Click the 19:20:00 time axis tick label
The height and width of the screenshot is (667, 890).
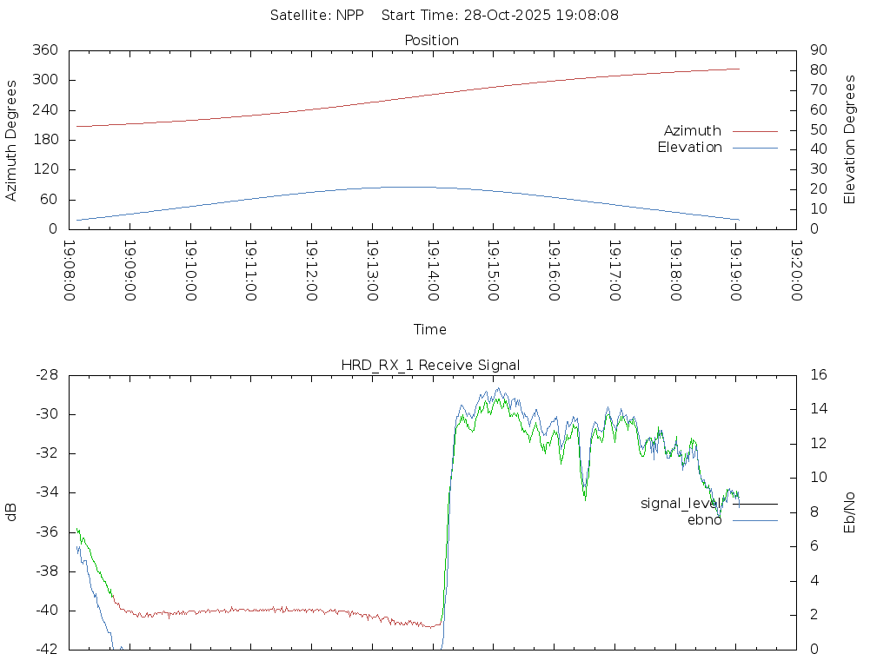tap(795, 270)
